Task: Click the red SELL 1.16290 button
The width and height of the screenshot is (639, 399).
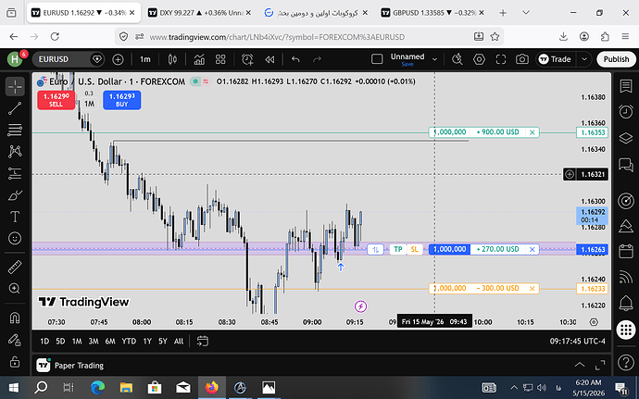Action: click(56, 100)
